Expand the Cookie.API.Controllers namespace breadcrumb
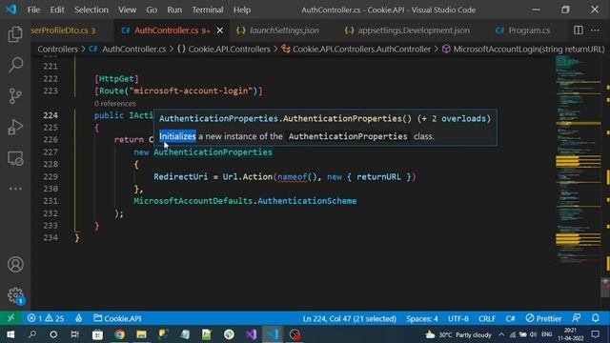Image resolution: width=610 pixels, height=343 pixels. 224,49
